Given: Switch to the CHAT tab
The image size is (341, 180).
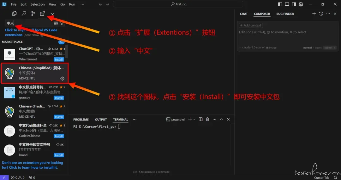Looking at the screenshot, I should [x=244, y=14].
